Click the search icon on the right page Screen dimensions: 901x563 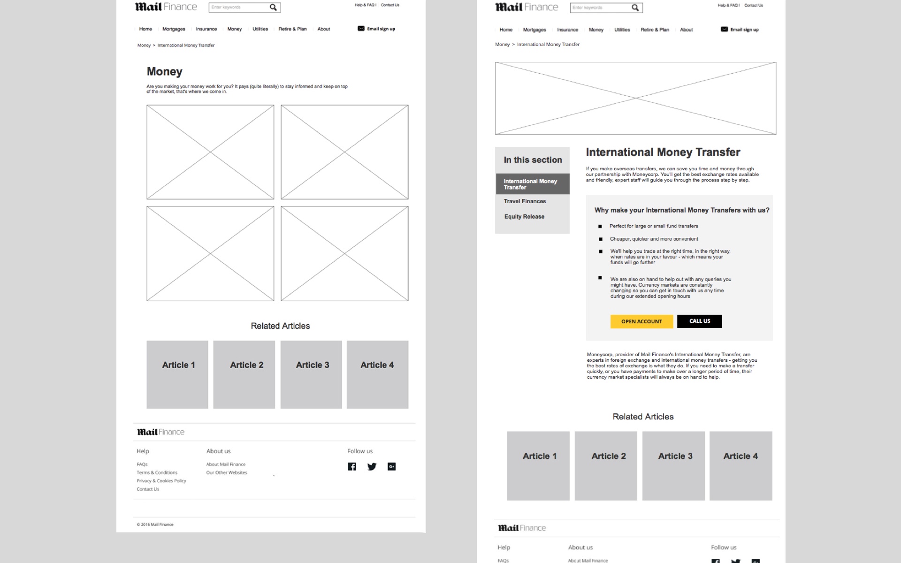coord(635,8)
